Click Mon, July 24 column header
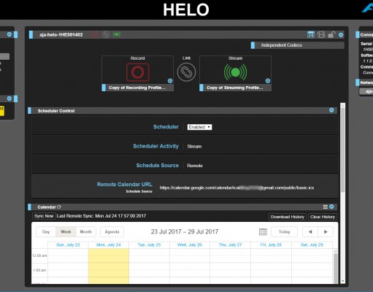The height and width of the screenshot is (292, 373). click(x=109, y=245)
